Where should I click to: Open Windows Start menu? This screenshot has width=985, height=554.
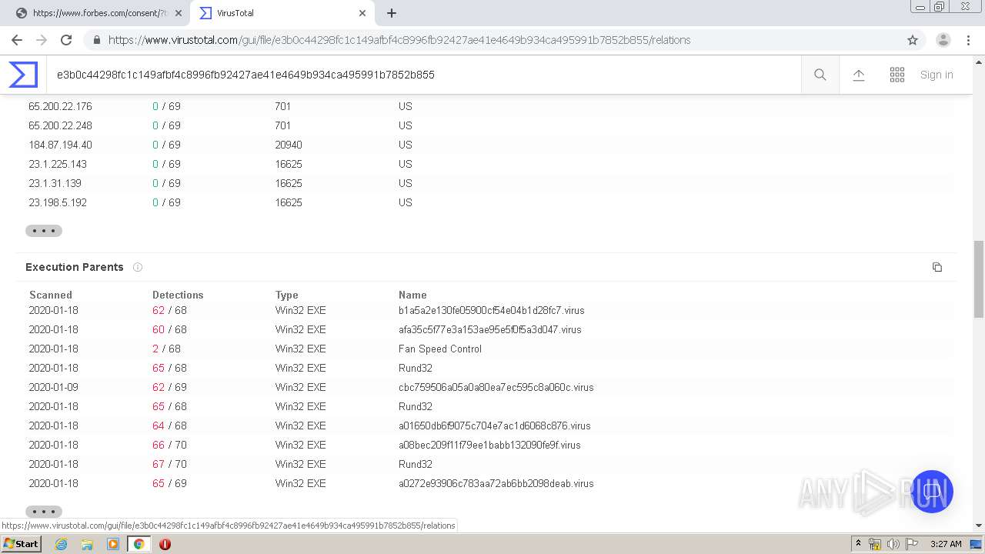coord(21,544)
